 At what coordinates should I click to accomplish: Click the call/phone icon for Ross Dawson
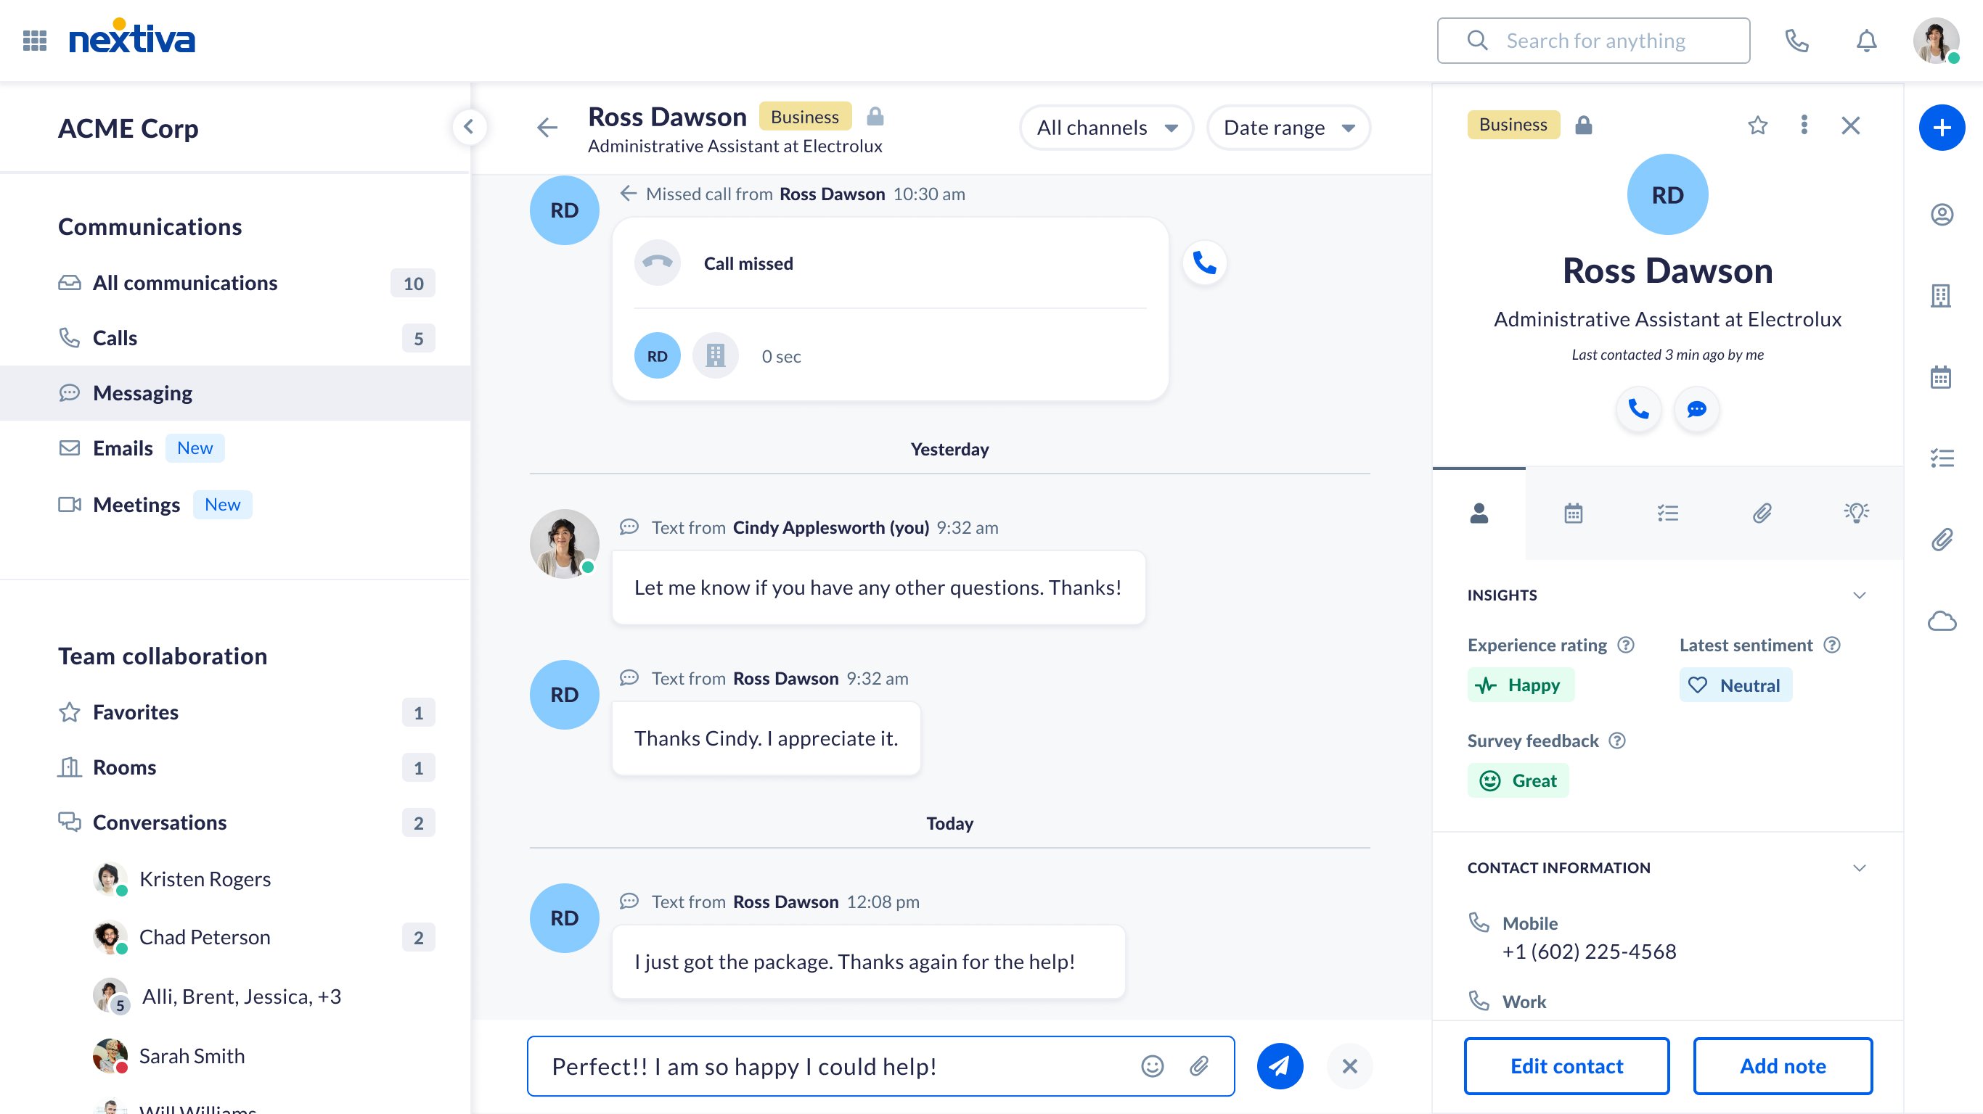point(1638,408)
